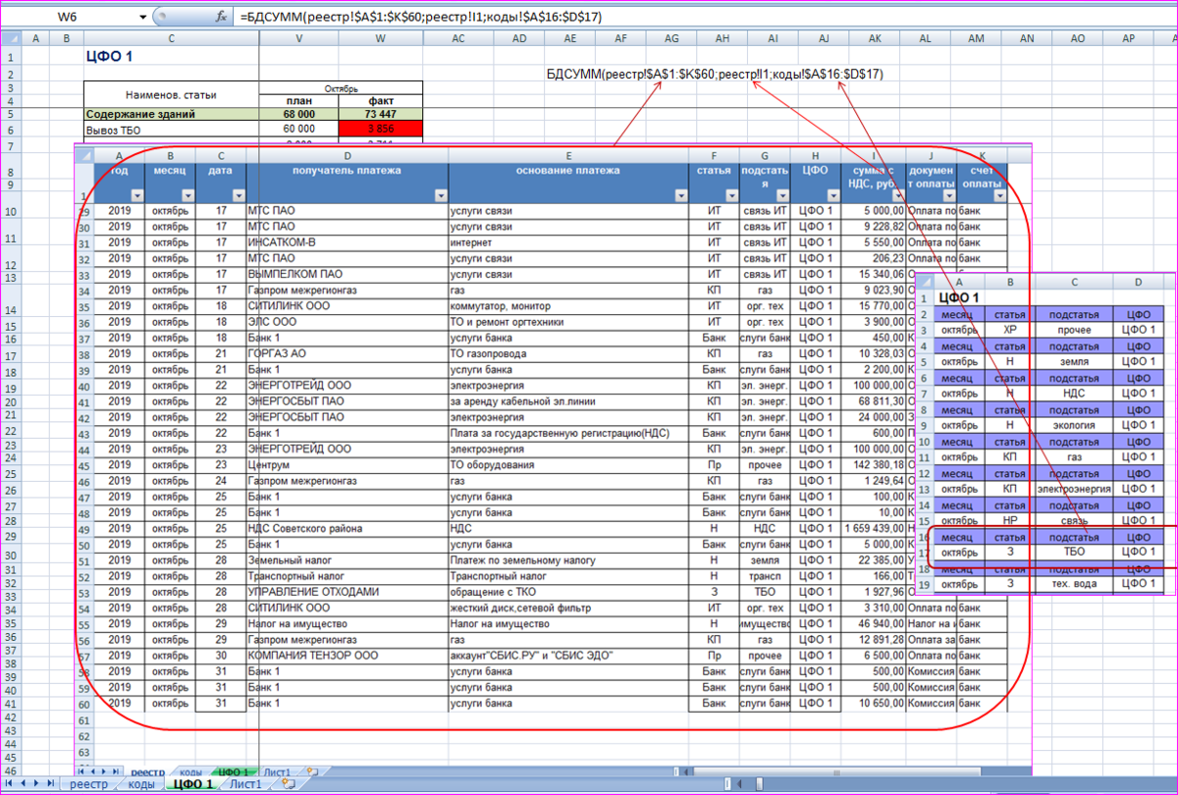Open the месяц column filter dropdown in реестр
The image size is (1178, 795).
pos(186,195)
